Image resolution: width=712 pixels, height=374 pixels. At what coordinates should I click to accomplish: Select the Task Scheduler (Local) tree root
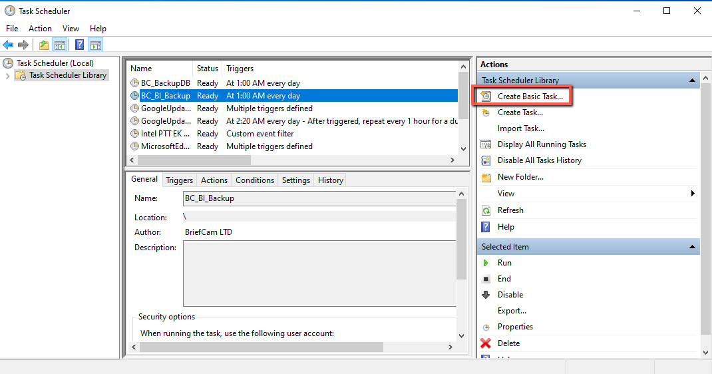tap(55, 63)
